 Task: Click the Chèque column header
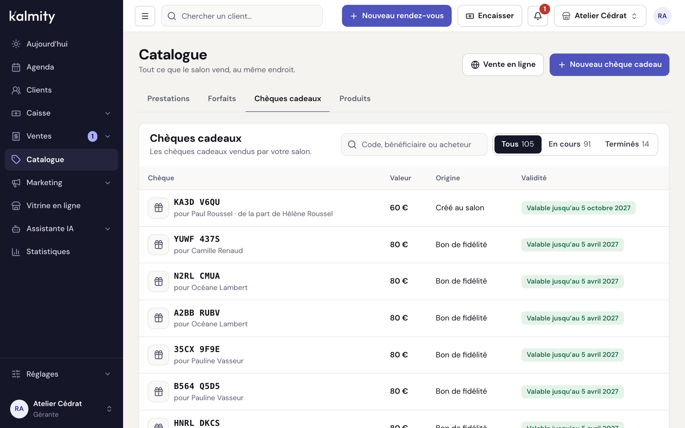click(161, 178)
